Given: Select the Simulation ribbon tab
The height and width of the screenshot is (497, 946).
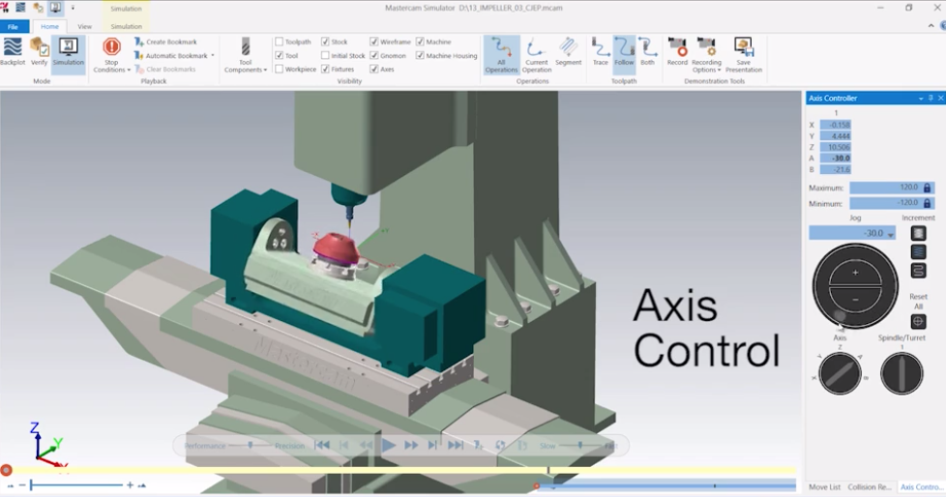Looking at the screenshot, I should coord(126,26).
